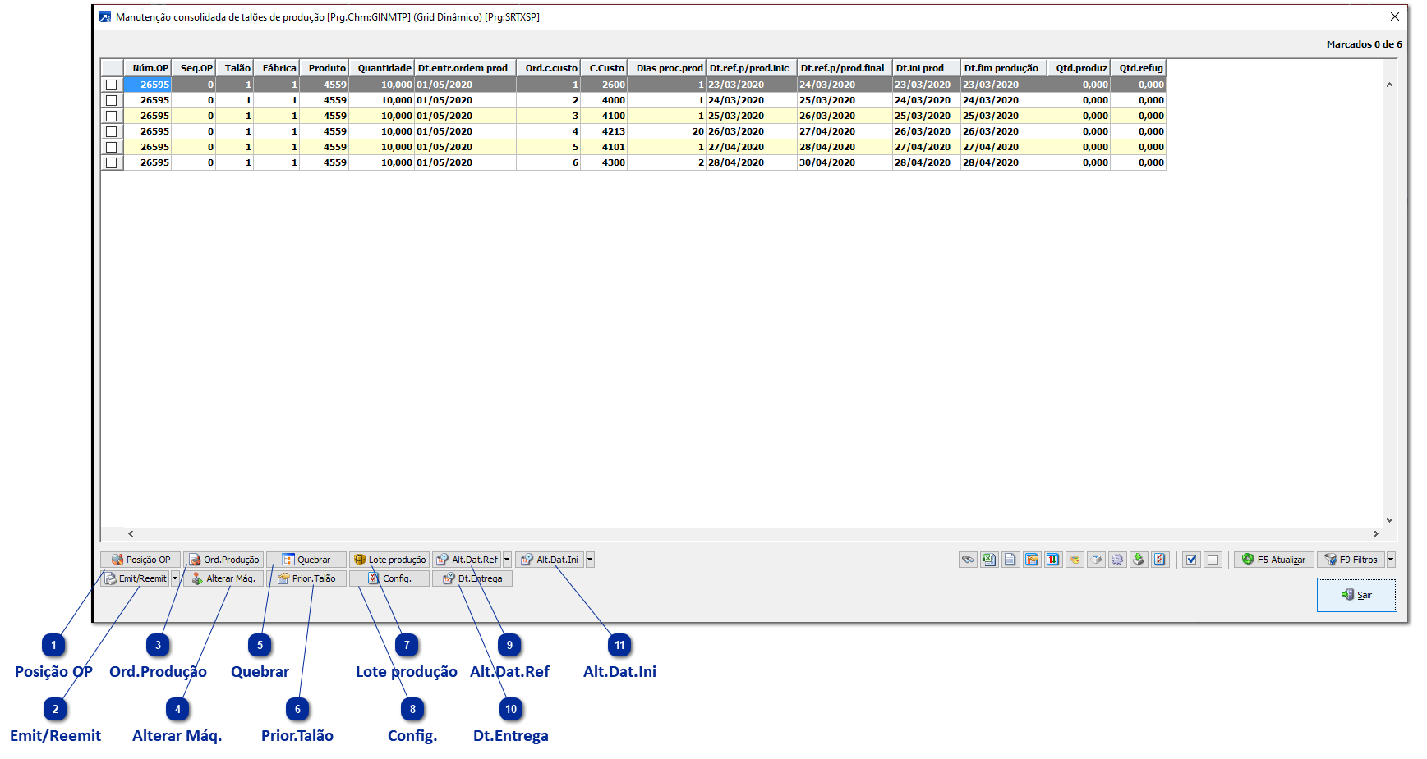Check the row with C.Custo 4101
This screenshot has height=759, width=1427.
(112, 147)
